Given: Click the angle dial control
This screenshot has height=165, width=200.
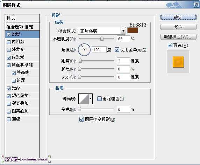Looking at the screenshot, I should coord(84,50).
